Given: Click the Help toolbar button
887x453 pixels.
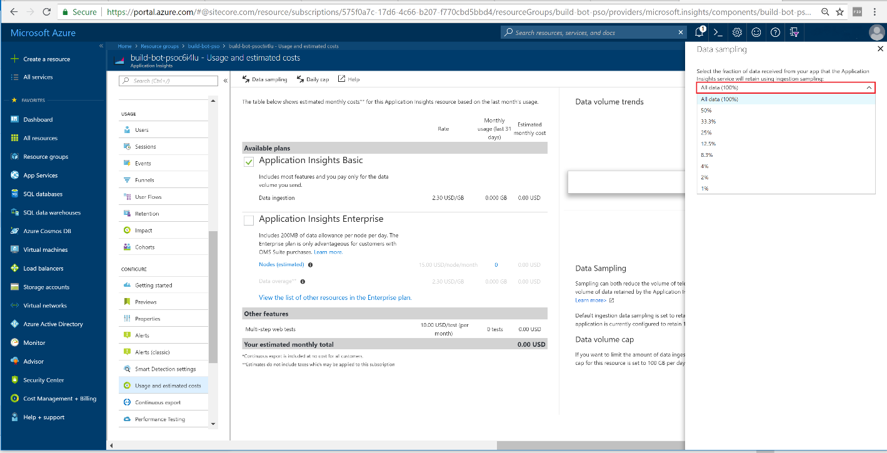Looking at the screenshot, I should [349, 79].
